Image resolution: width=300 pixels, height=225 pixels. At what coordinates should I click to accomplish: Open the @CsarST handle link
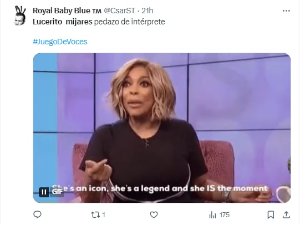[x=120, y=11]
